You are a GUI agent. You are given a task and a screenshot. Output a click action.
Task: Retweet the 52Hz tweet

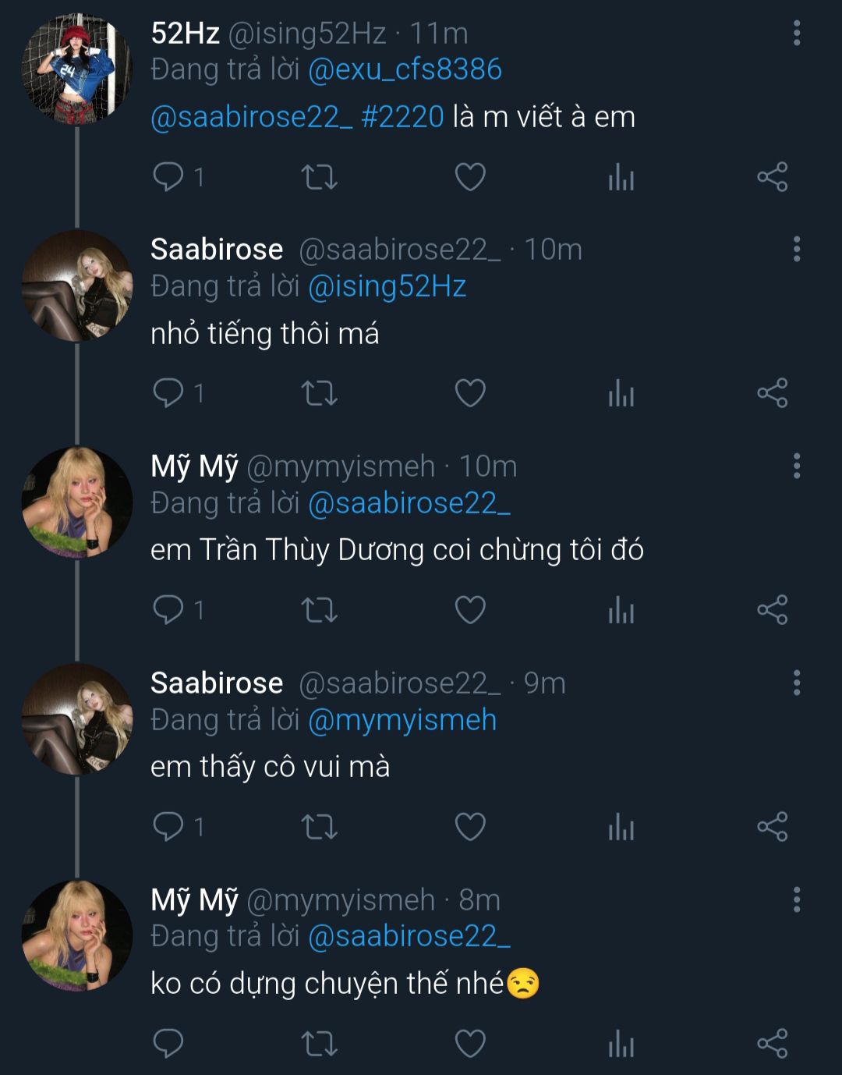pos(319,177)
